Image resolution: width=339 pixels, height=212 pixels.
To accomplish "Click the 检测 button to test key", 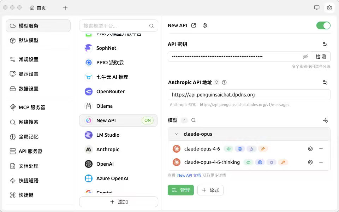I will pos(321,57).
